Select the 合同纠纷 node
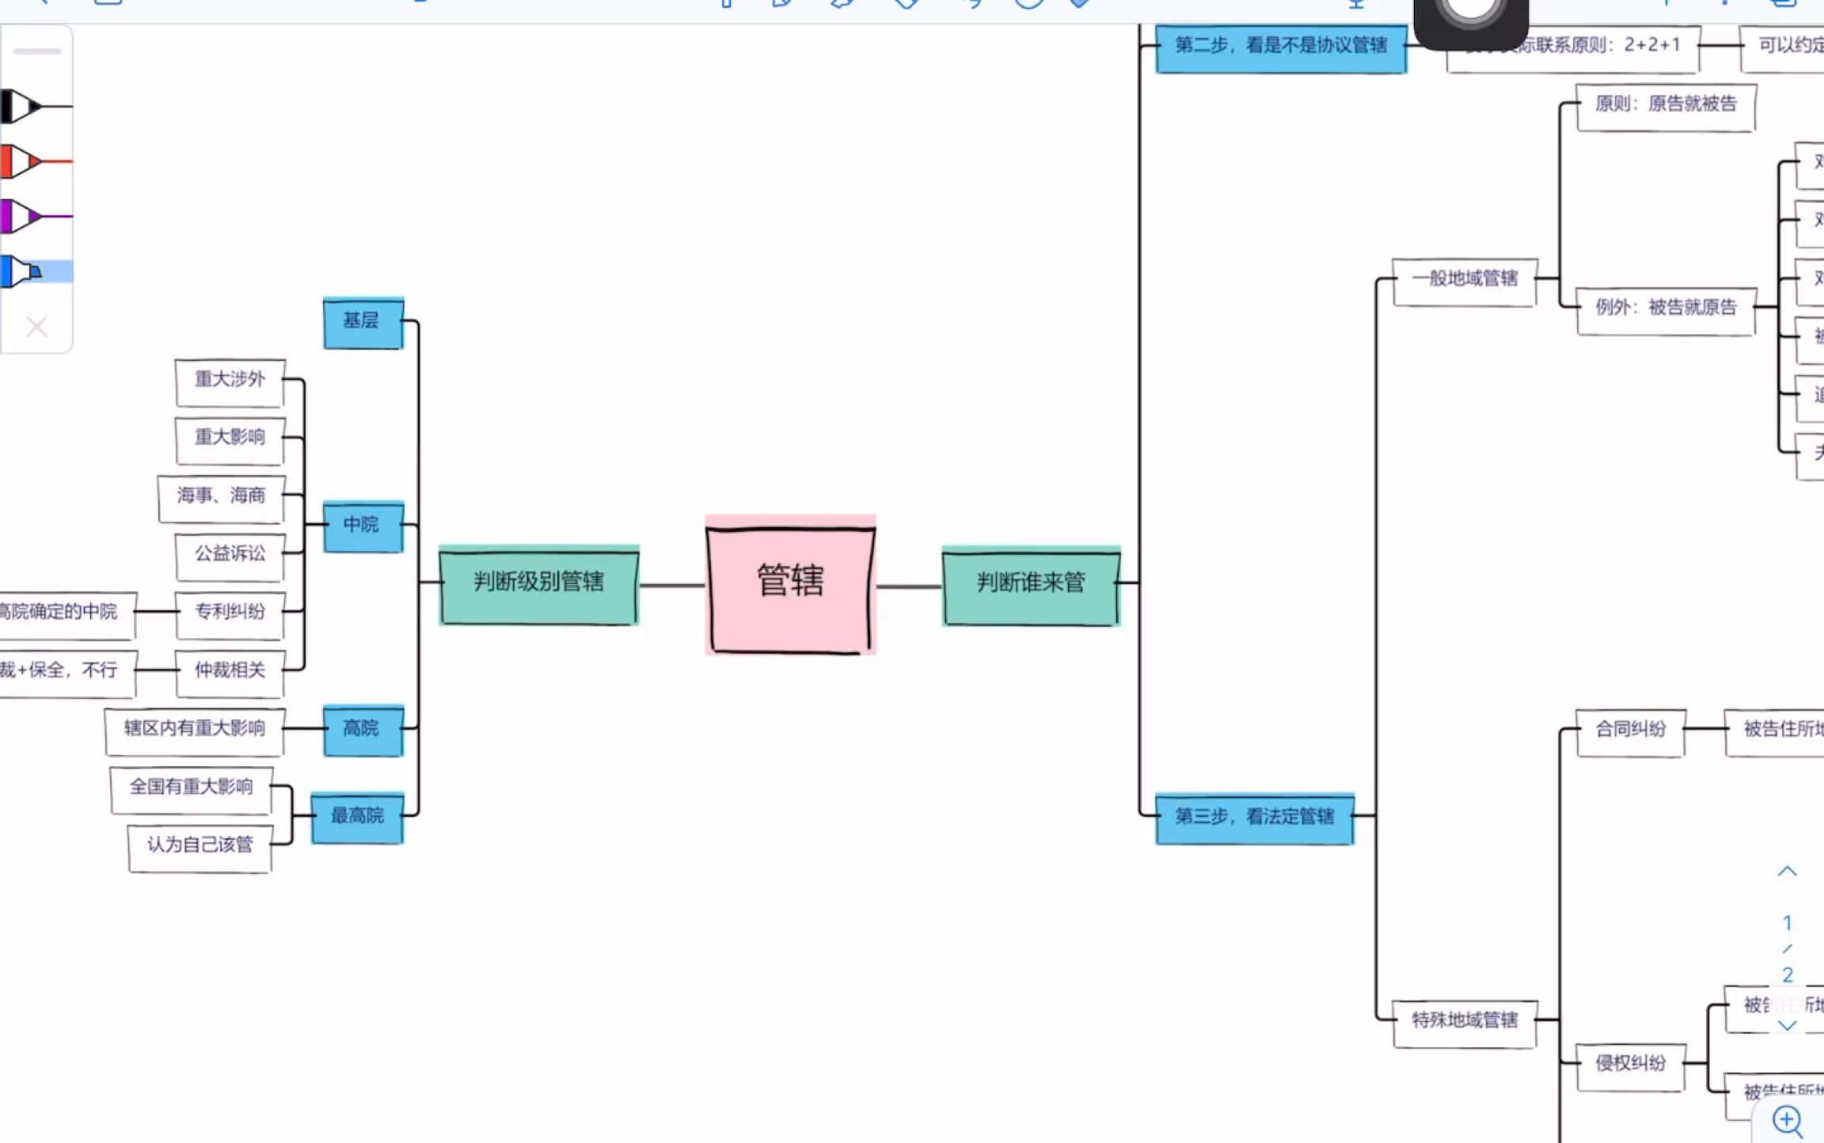This screenshot has height=1143, width=1824. pyautogui.click(x=1631, y=732)
